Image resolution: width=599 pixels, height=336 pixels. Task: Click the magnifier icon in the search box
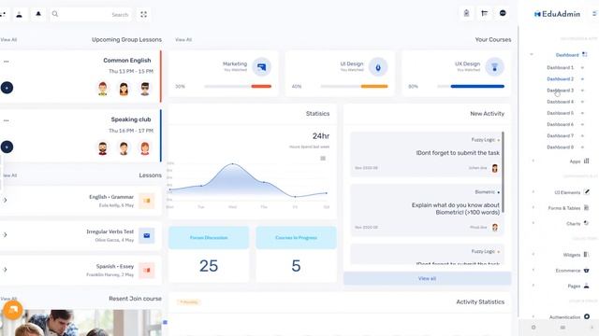coord(55,14)
